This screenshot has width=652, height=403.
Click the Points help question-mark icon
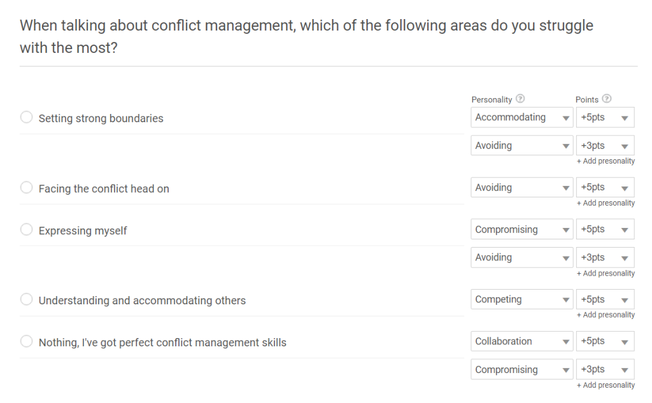pos(607,99)
